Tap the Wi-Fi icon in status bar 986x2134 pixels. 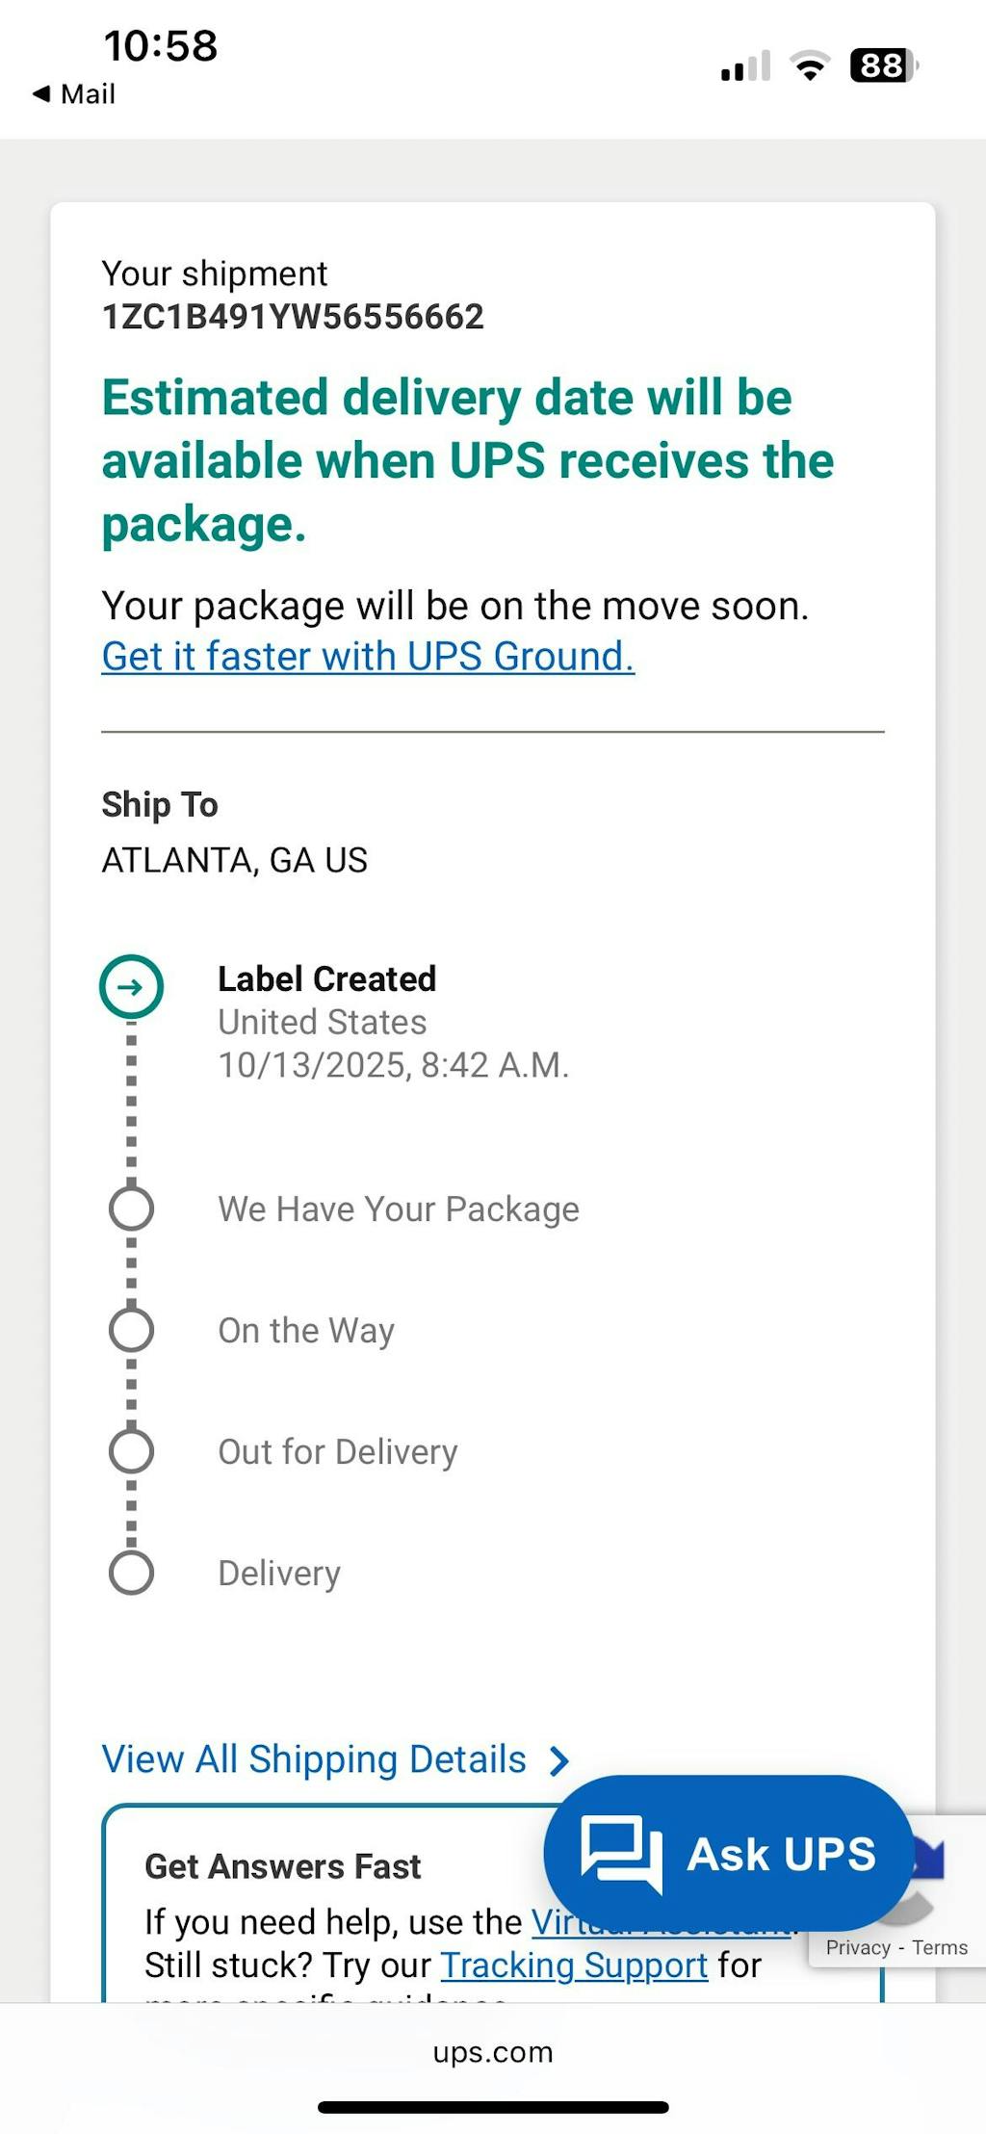(810, 66)
